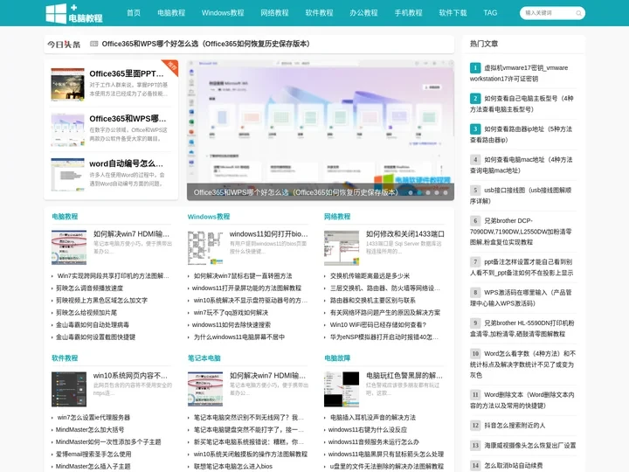Image resolution: width=629 pixels, height=472 pixels.
Task: Open win7怎么设置ie代理服务器 link
Action: [x=93, y=418]
